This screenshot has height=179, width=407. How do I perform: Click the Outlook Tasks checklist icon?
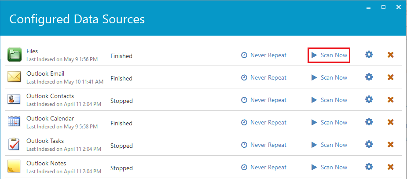15,144
